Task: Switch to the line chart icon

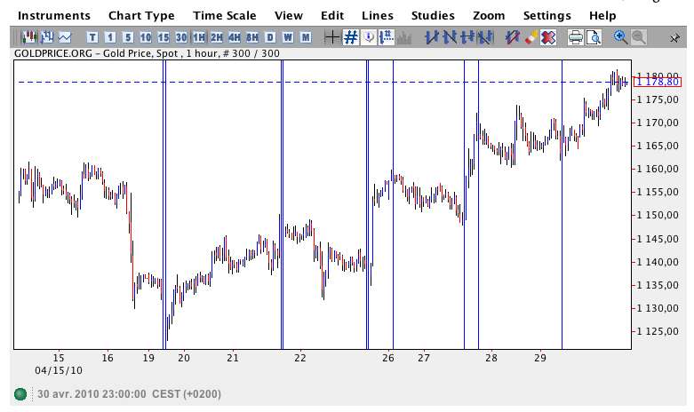Action: click(65, 37)
